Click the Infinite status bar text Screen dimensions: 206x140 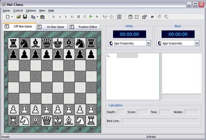[x=151, y=137]
